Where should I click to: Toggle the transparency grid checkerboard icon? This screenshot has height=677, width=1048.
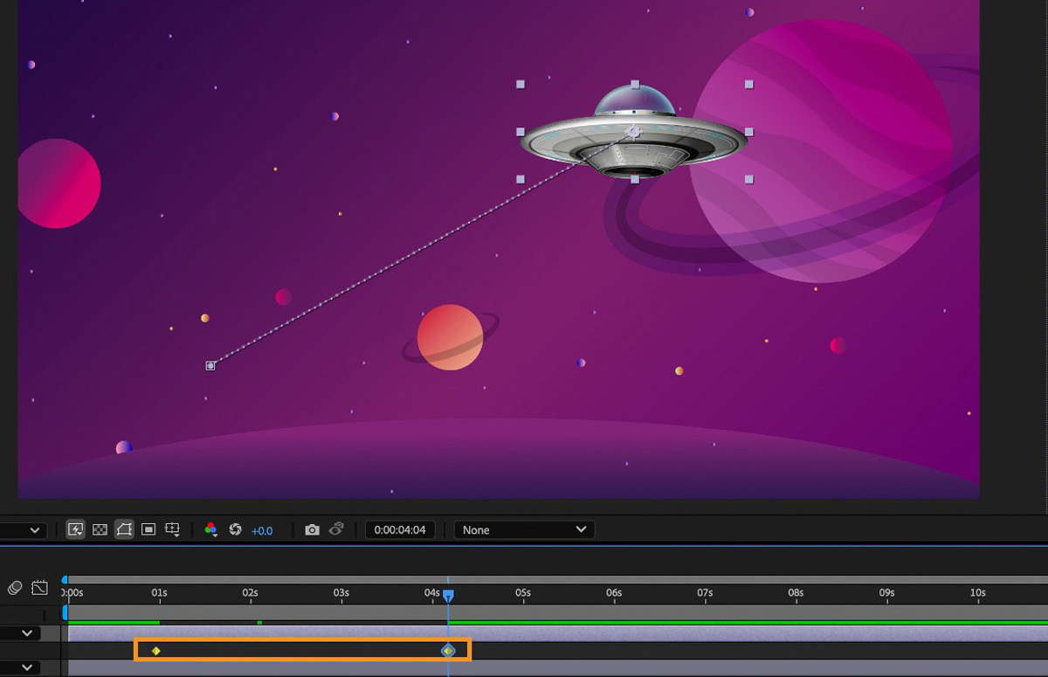pos(100,529)
